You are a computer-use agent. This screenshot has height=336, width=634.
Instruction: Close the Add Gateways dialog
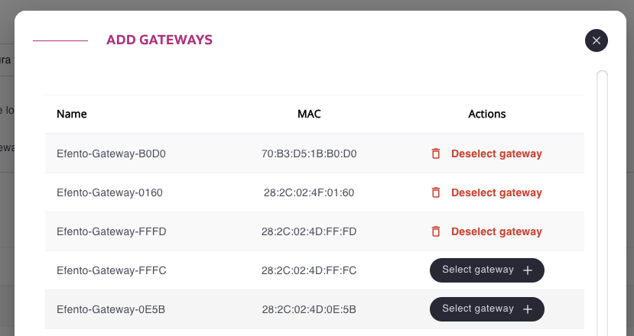pos(597,40)
